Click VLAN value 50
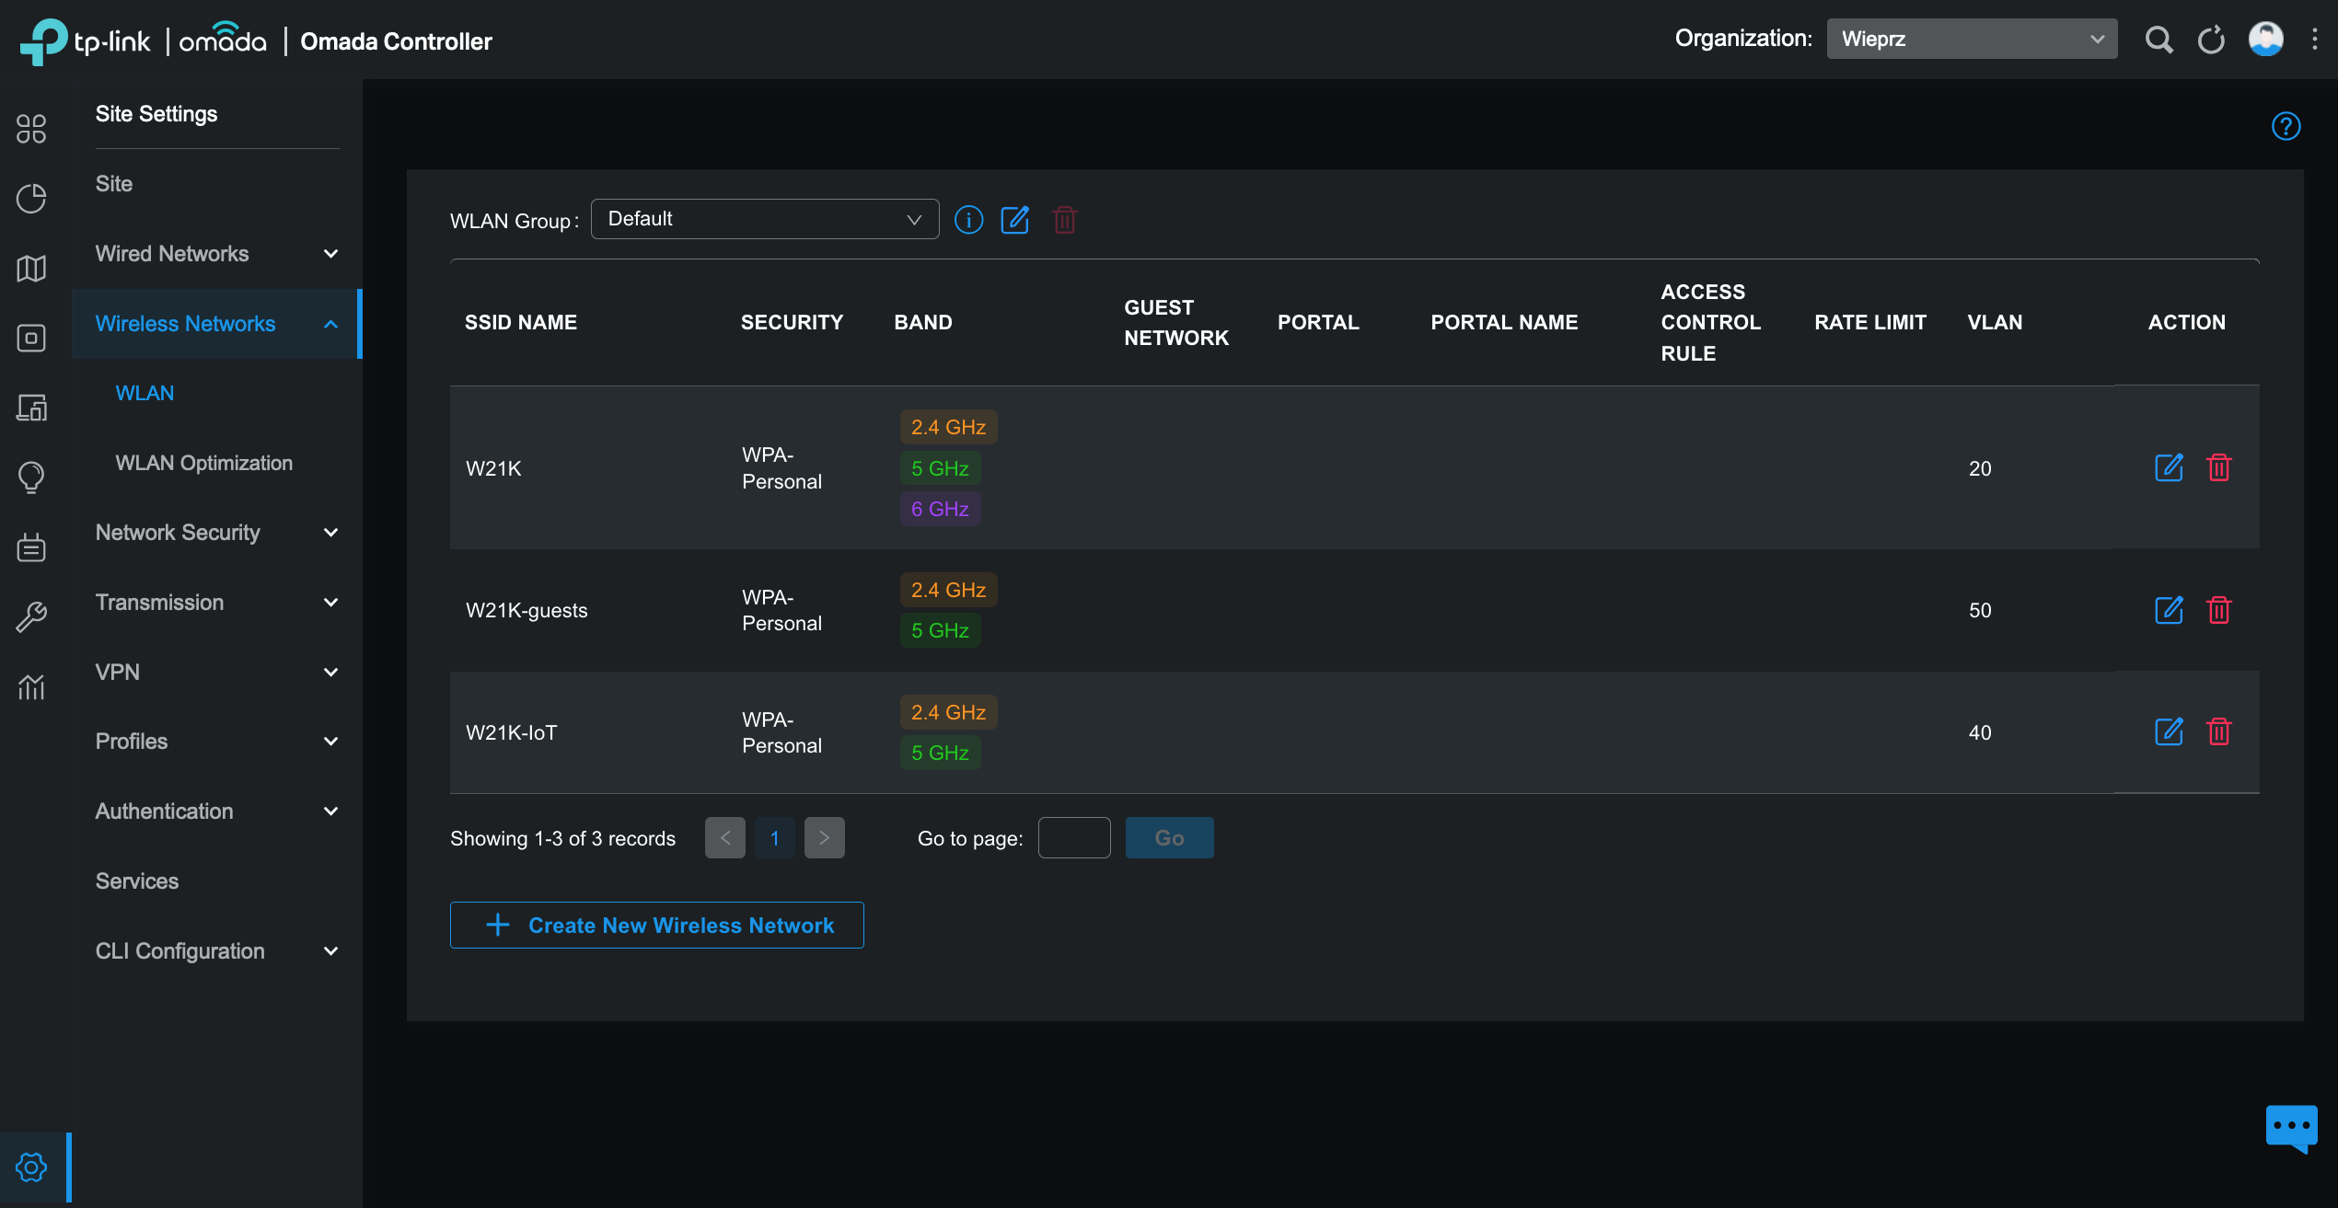 click(1980, 610)
